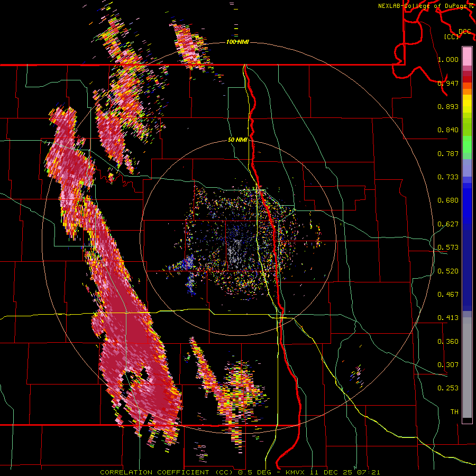
Task: Click the 0.307 scale value
Action: pos(448,365)
